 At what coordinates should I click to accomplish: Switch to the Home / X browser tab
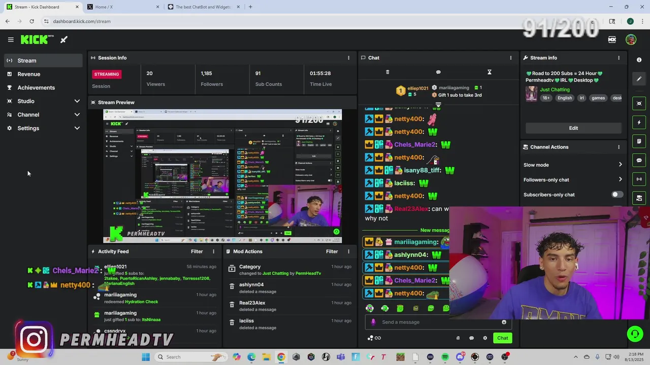pos(122,7)
